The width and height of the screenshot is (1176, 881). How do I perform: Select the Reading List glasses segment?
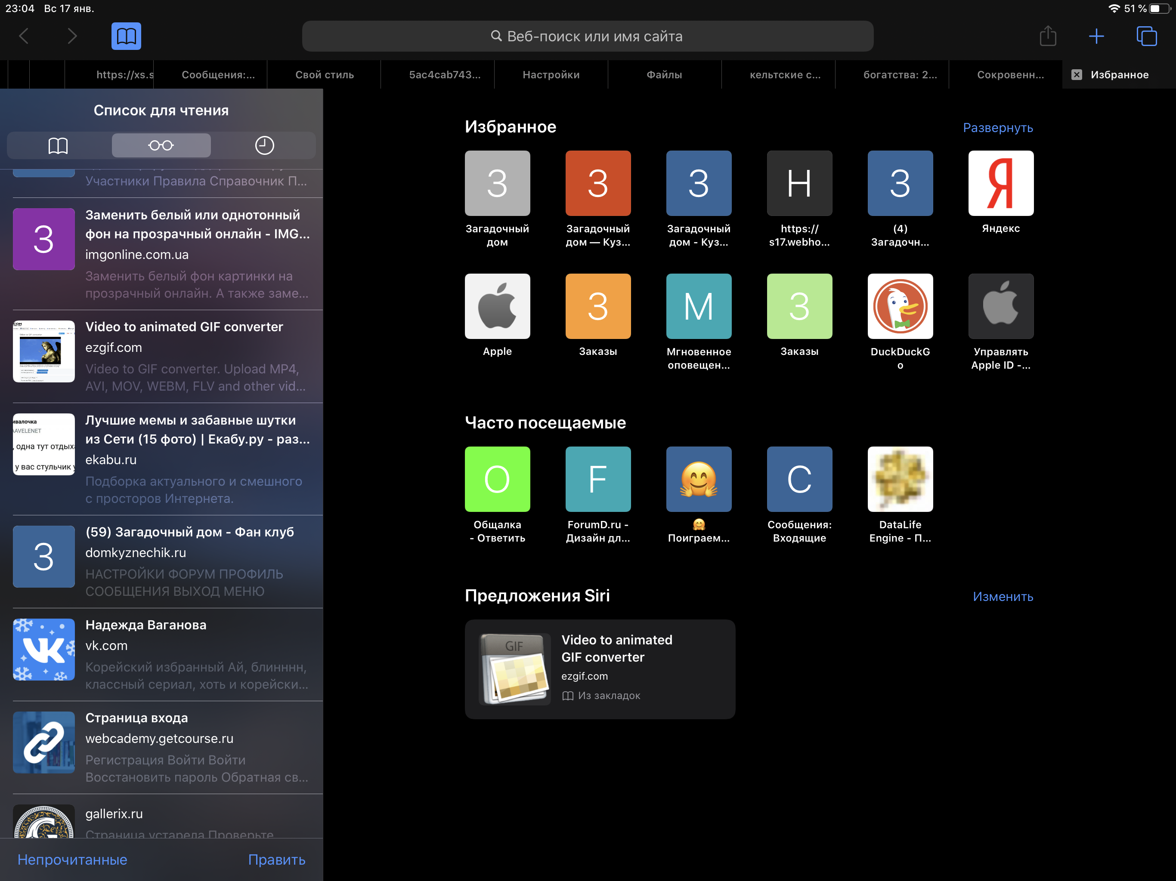point(161,145)
